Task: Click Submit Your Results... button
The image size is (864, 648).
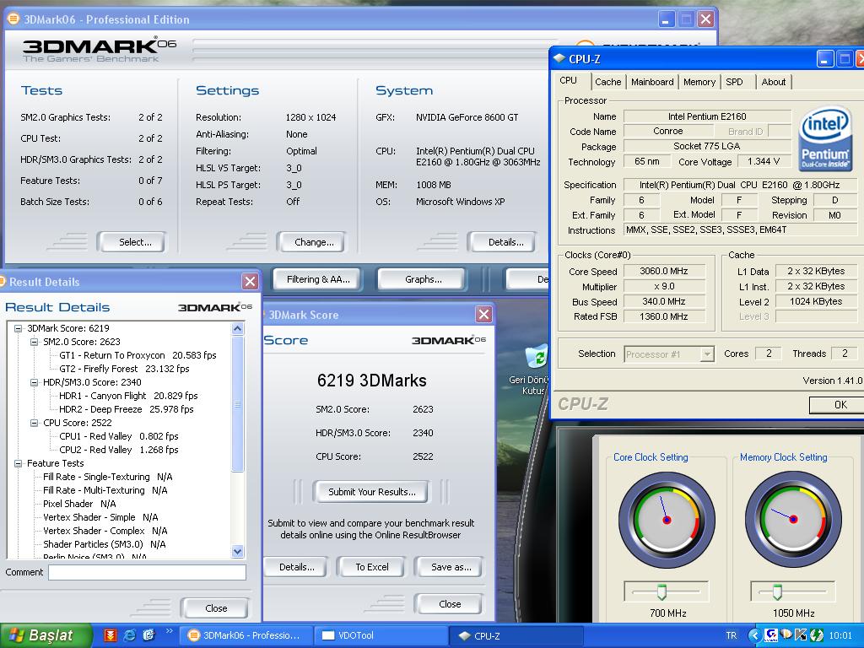Action: 371,492
